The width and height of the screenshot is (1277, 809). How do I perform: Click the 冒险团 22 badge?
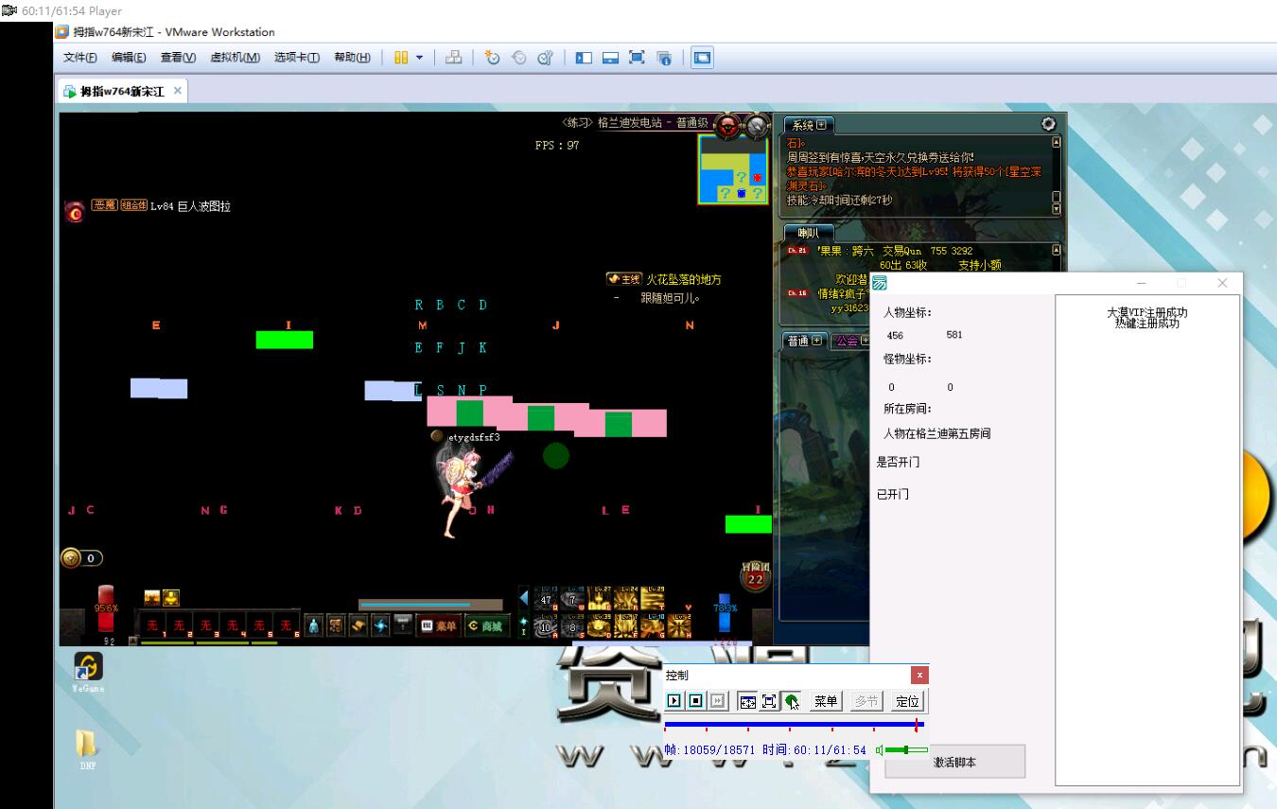coord(755,575)
